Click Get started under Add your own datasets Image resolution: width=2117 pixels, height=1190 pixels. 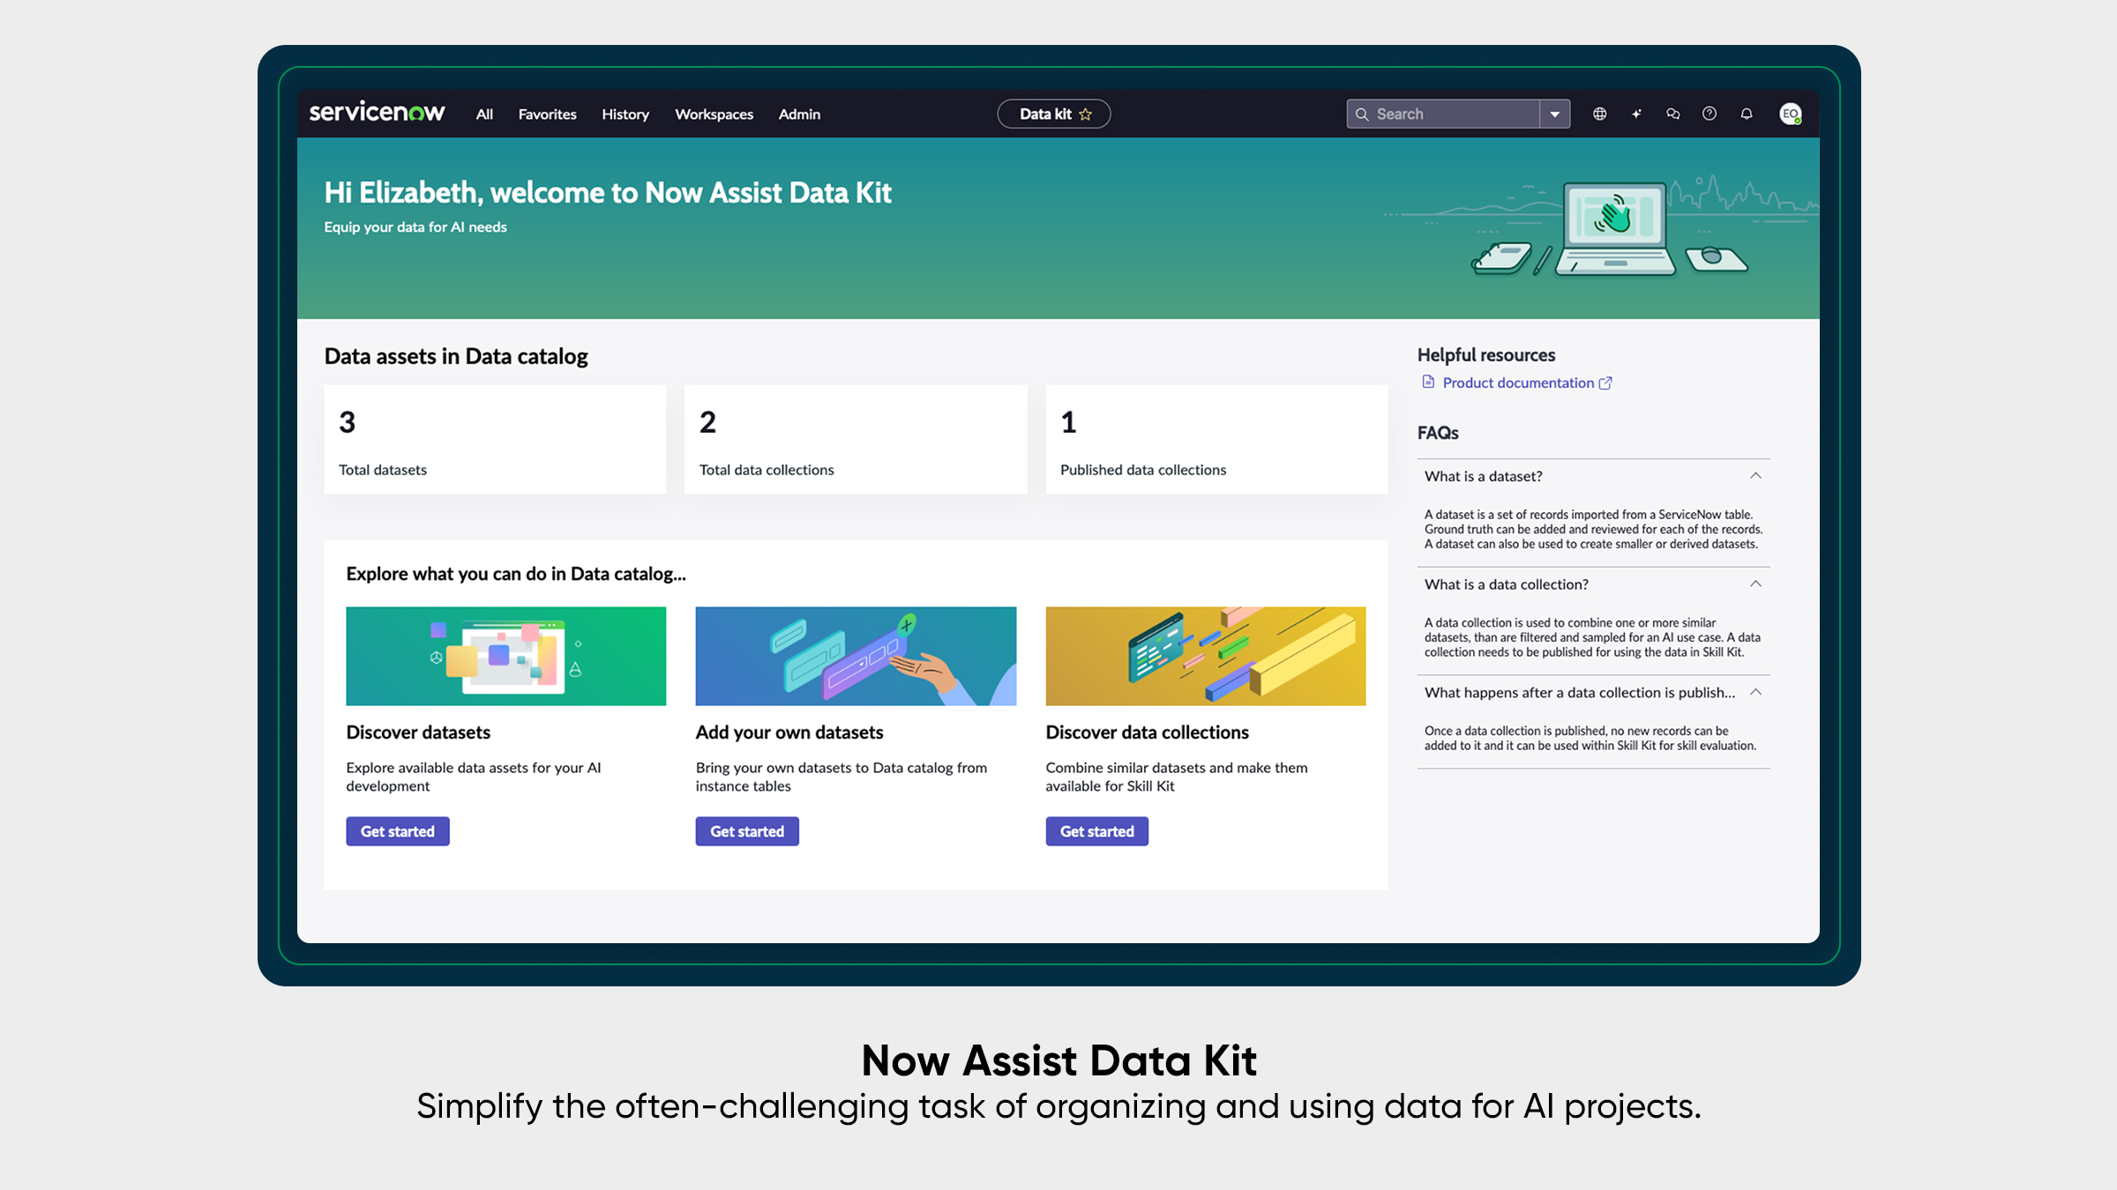tap(747, 831)
